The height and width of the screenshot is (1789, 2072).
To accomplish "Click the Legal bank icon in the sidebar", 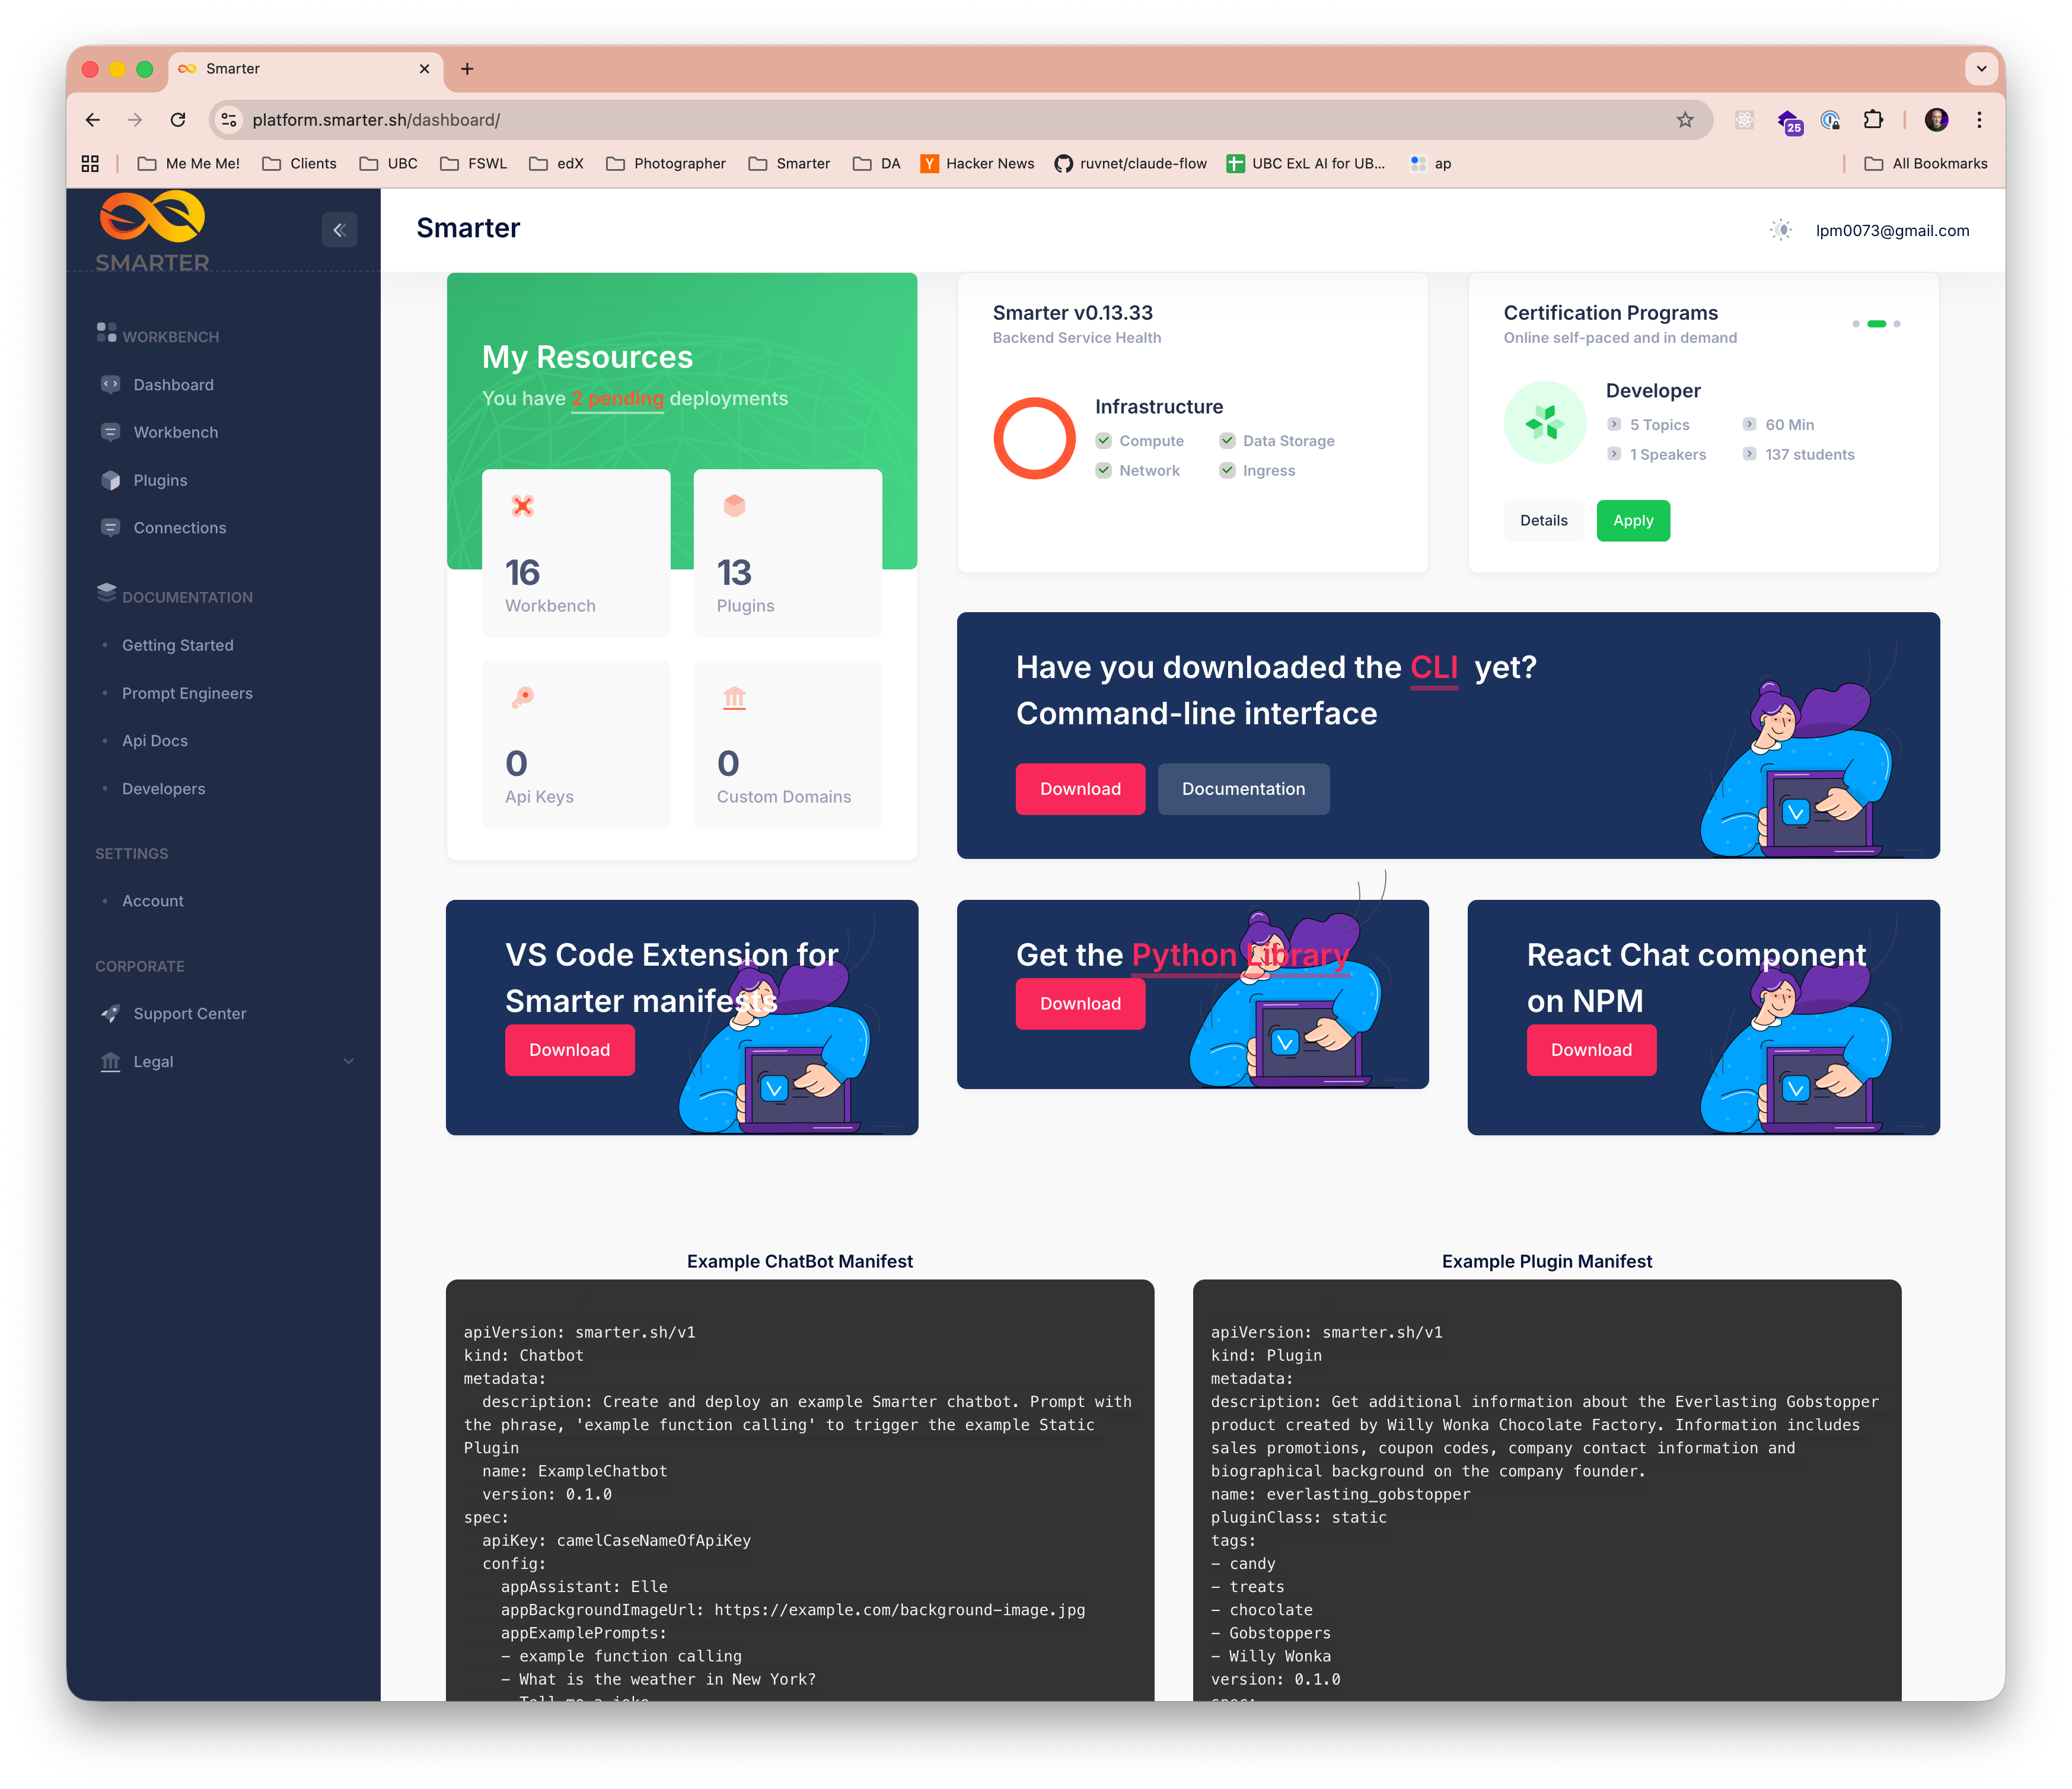I will [x=111, y=1061].
